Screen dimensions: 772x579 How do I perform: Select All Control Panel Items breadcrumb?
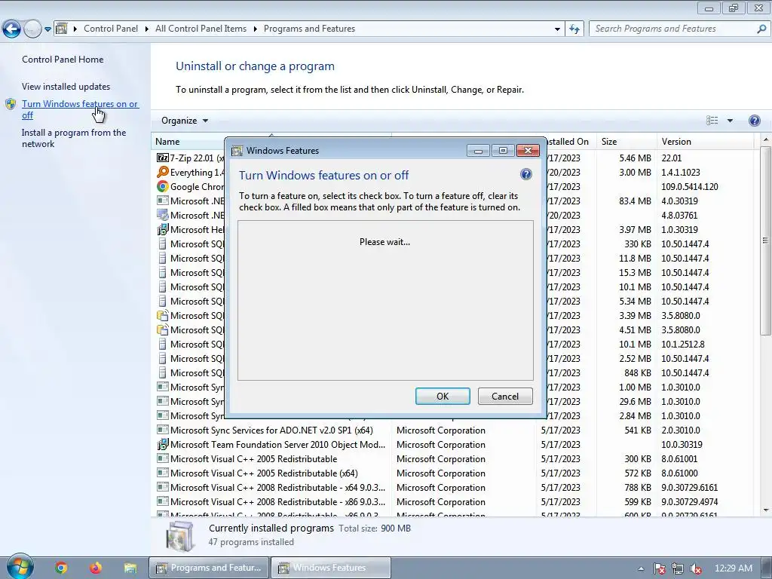201,29
